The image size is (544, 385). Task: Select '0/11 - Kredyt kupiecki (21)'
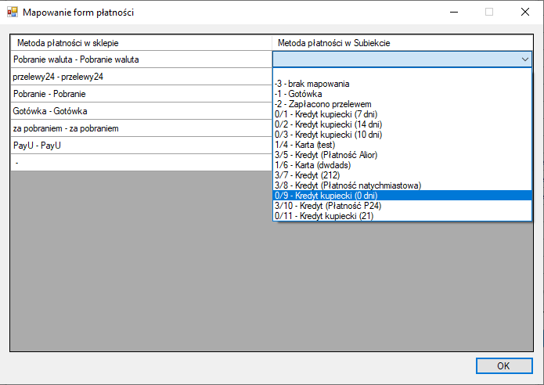point(402,216)
